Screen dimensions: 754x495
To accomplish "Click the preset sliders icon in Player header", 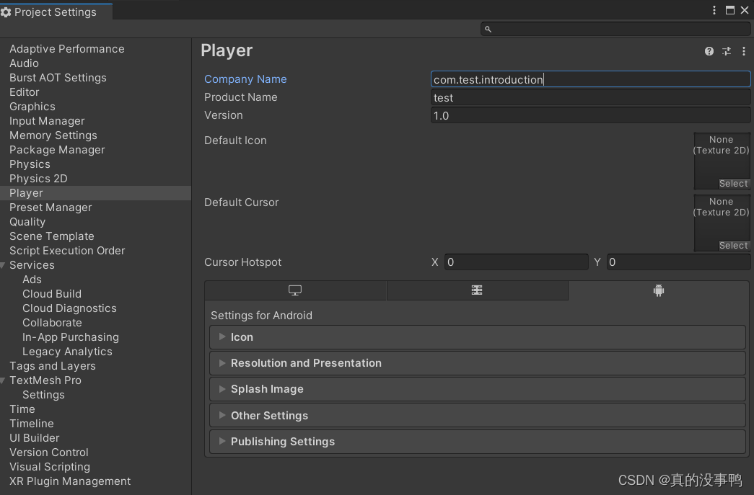I will coord(726,51).
